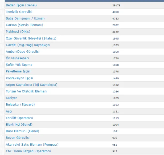This screenshot has width=164, height=155.
Task: Open Ambar/Depo Görevlisi listing
Action: pos(23,52)
